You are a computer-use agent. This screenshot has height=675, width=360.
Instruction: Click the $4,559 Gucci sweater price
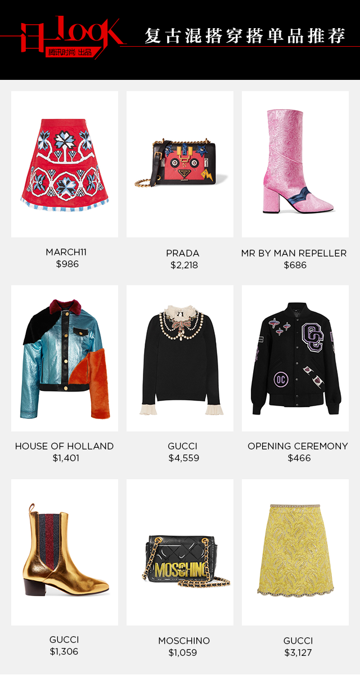pos(183,458)
